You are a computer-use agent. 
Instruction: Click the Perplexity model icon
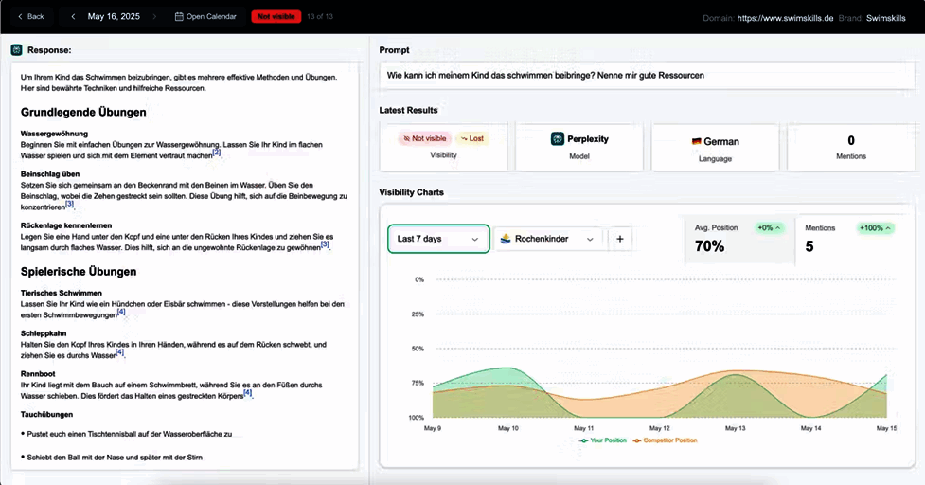[558, 138]
